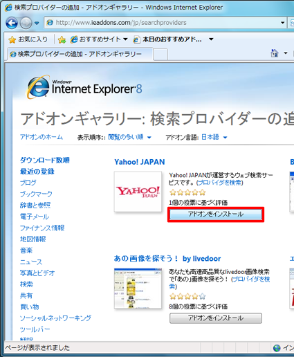Open the 写真とビデオ category
Image resolution: width=294 pixels, height=357 pixels.
pos(37,273)
